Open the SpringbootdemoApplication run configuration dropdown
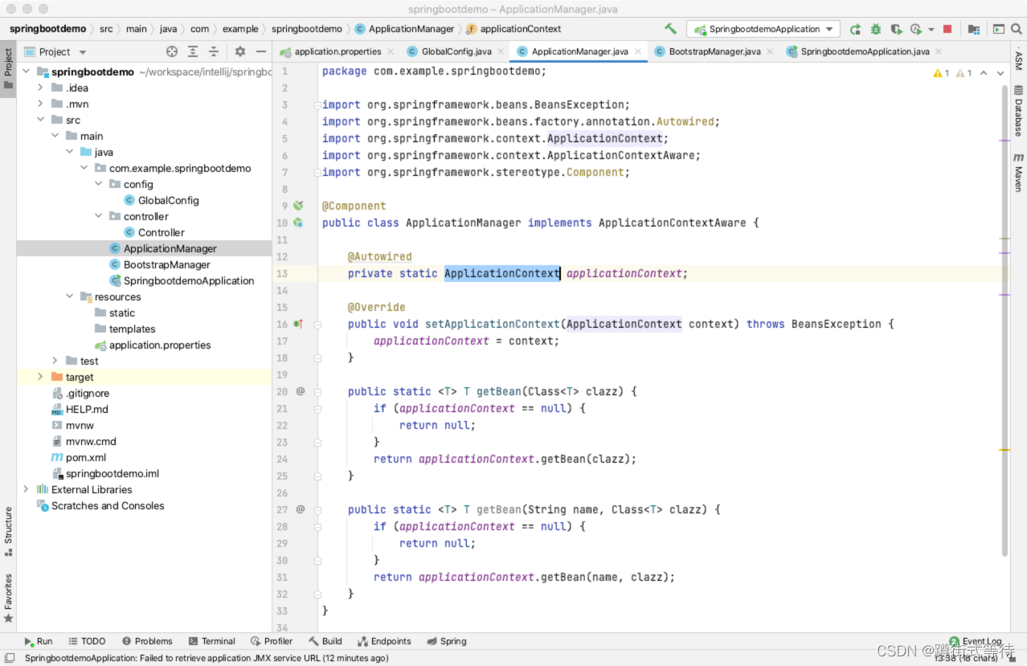 763,29
